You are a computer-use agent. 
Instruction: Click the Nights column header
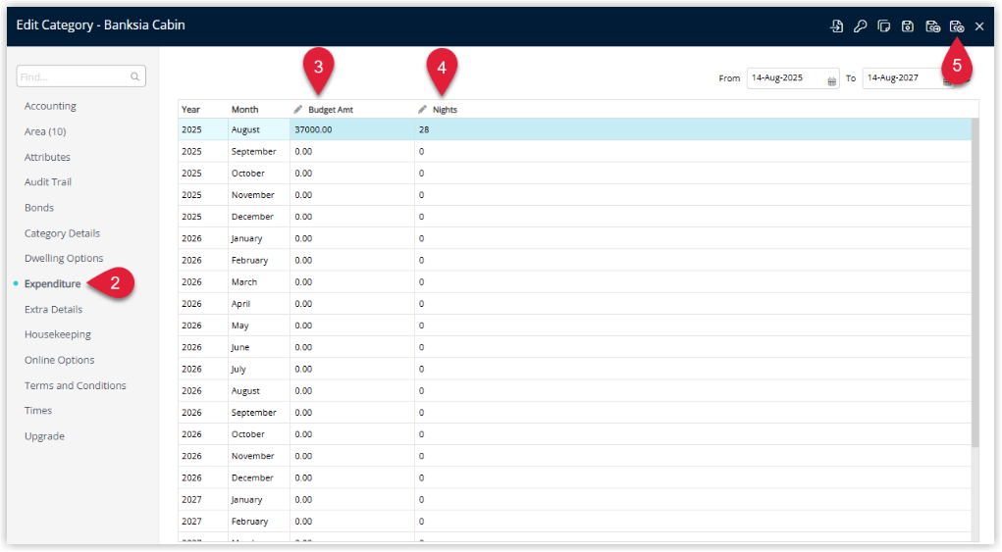693,109
